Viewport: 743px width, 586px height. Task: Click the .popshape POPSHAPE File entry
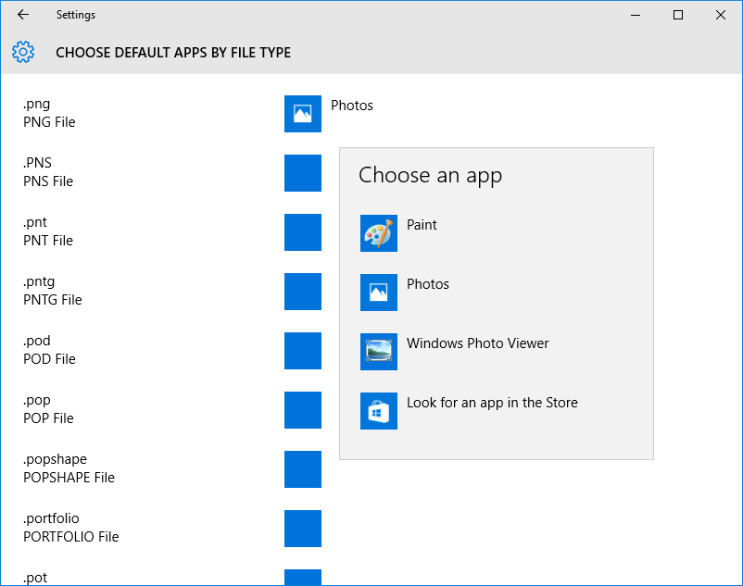69,468
